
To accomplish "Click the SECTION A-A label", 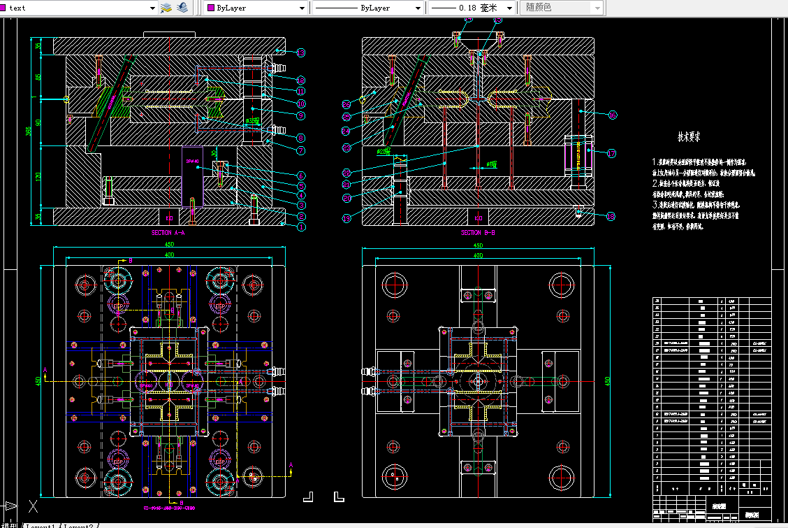I will click(168, 233).
